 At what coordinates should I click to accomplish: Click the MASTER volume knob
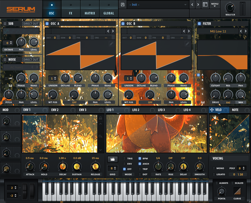click(230, 7)
